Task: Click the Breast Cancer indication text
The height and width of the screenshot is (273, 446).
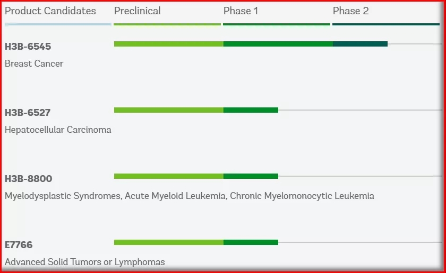Action: (34, 63)
